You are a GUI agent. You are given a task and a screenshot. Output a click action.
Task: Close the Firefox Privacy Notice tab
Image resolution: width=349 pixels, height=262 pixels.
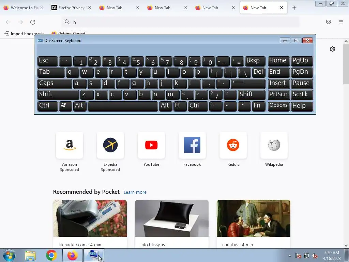point(90,8)
